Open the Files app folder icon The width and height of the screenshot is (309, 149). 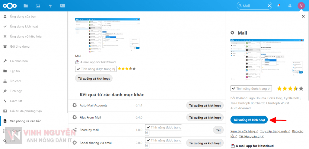[x=26, y=6]
